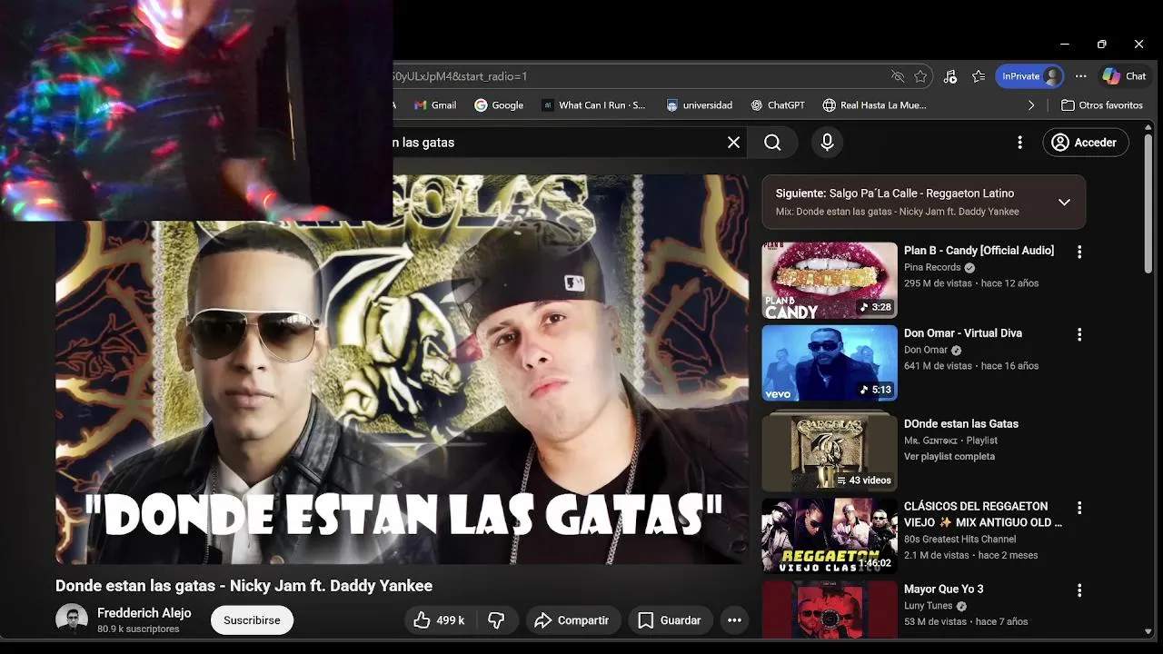Viewport: 1163px width, 654px height.
Task: Open Copilot Chat in the browser
Action: point(1125,76)
